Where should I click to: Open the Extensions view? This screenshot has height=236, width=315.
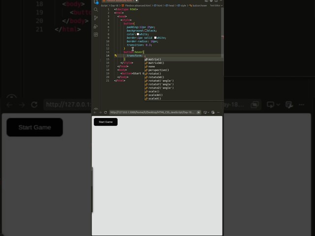click(96, 34)
